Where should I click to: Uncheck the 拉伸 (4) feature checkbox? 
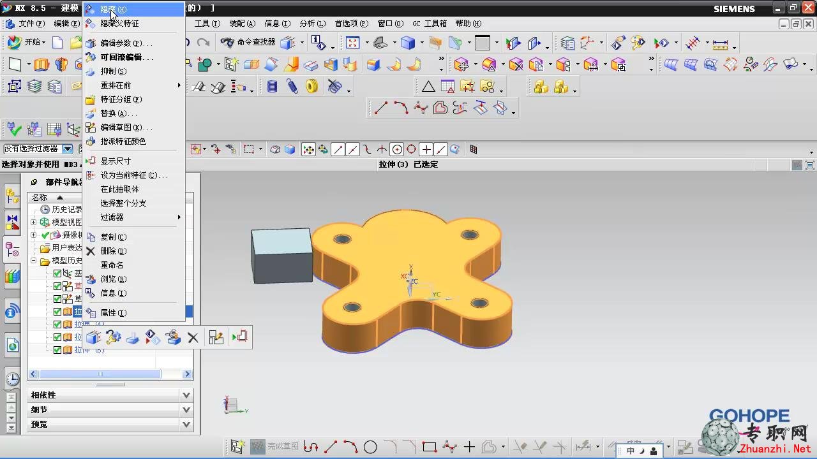pos(57,324)
